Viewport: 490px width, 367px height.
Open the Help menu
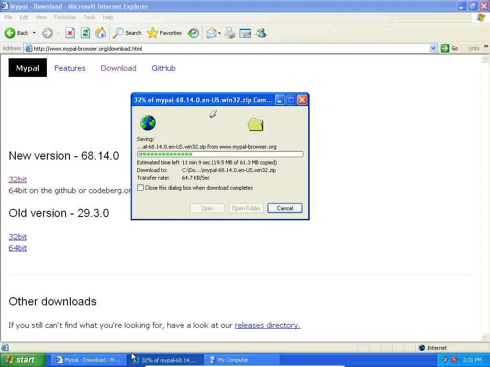pyautogui.click(x=108, y=17)
